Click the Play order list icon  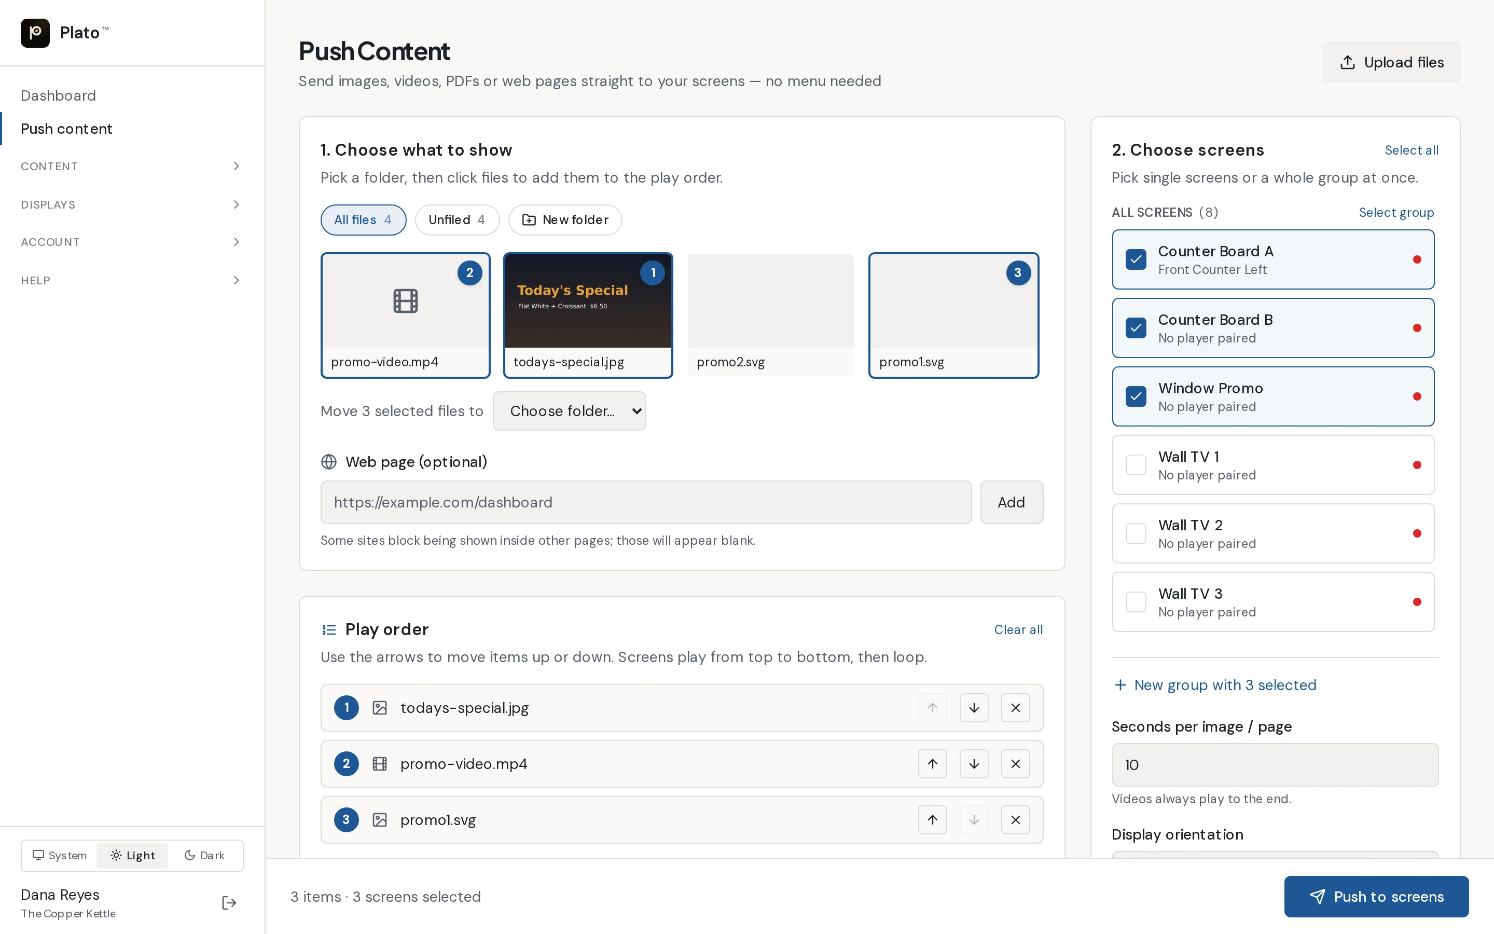click(x=329, y=629)
